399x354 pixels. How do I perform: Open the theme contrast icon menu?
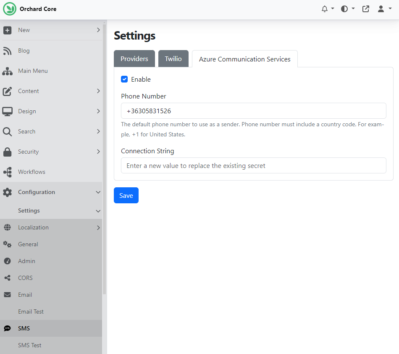[x=344, y=9]
